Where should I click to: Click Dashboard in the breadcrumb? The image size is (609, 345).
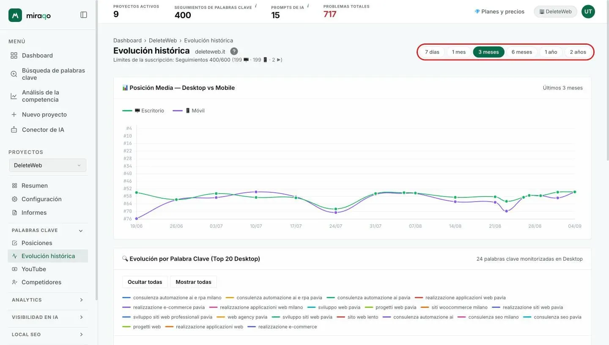click(x=127, y=40)
